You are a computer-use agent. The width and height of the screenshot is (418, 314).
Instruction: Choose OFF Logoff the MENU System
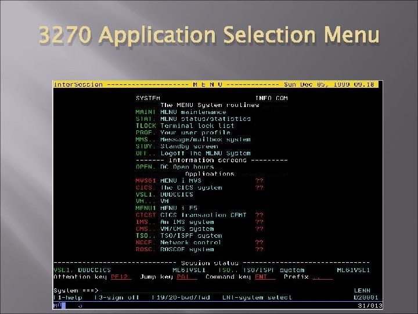pos(193,154)
